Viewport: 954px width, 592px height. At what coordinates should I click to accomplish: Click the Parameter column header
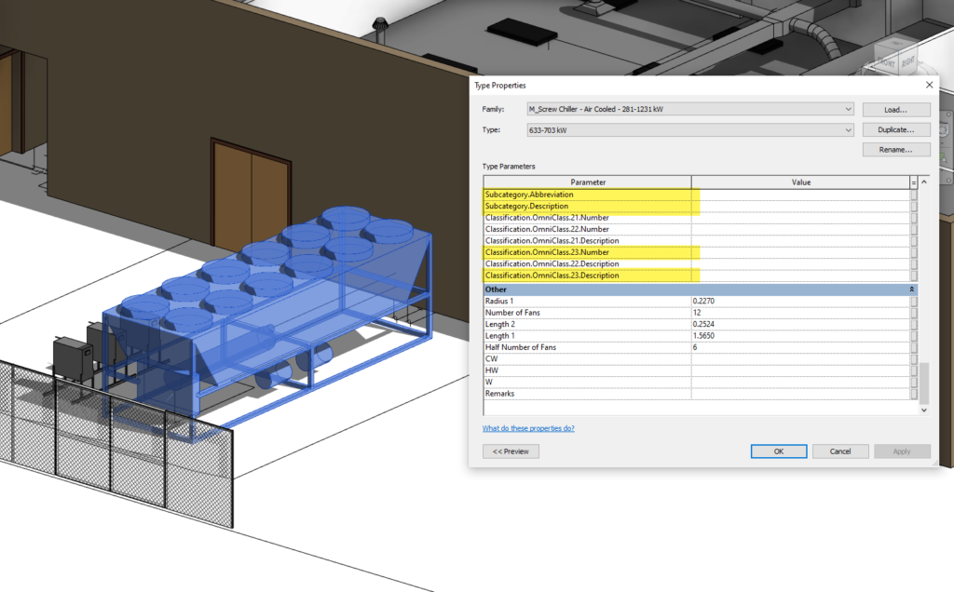(x=588, y=182)
